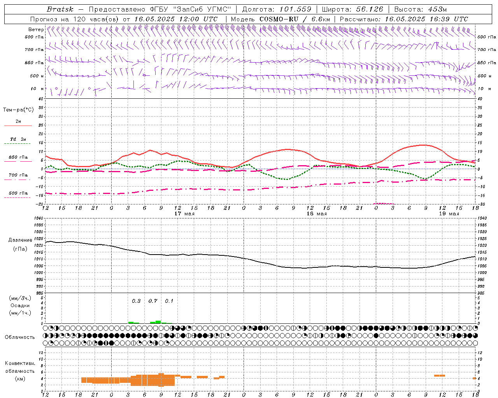Select the "(мм/1ч.)" unit label

20,313
